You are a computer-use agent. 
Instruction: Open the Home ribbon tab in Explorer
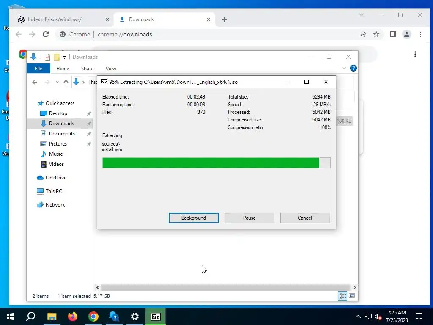(x=63, y=69)
